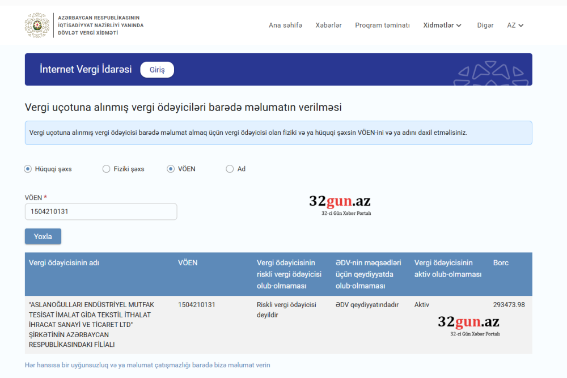Select the Fiziki şəxs radio option
This screenshot has width=567, height=378.
[x=106, y=169]
